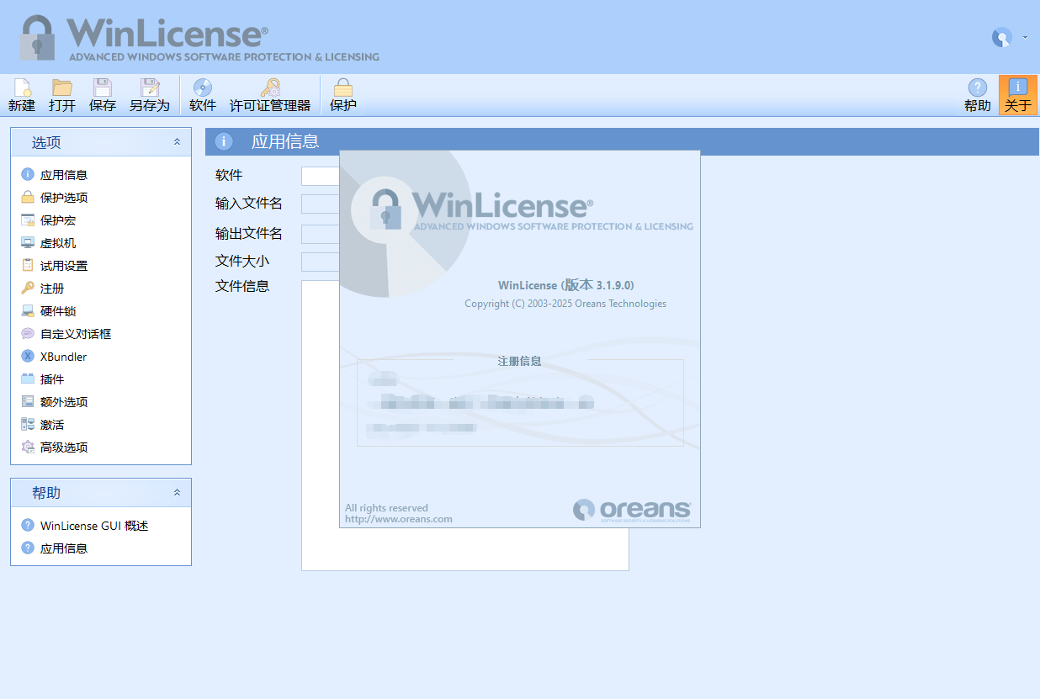This screenshot has width=1040, height=699.
Task: Save the project via the 保存 icon
Action: click(103, 95)
